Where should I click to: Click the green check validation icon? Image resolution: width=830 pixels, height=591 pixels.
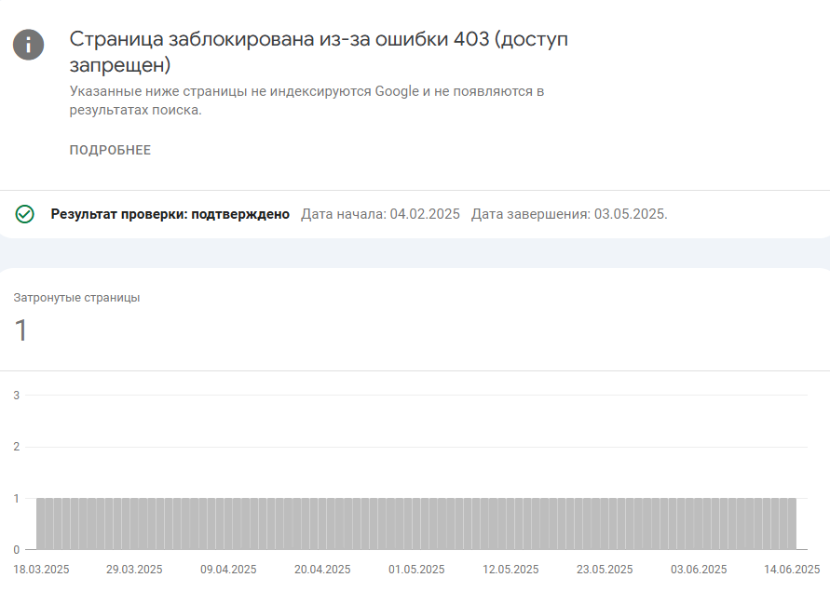[24, 214]
